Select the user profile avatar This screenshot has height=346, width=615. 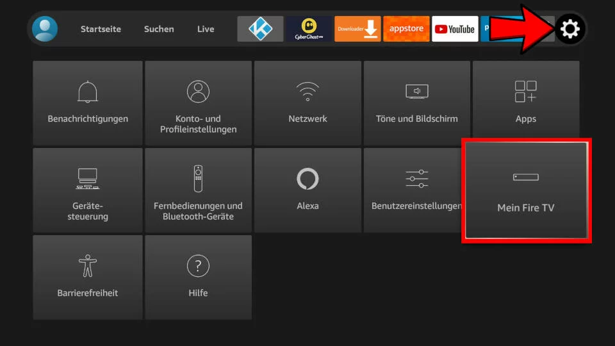coord(45,29)
